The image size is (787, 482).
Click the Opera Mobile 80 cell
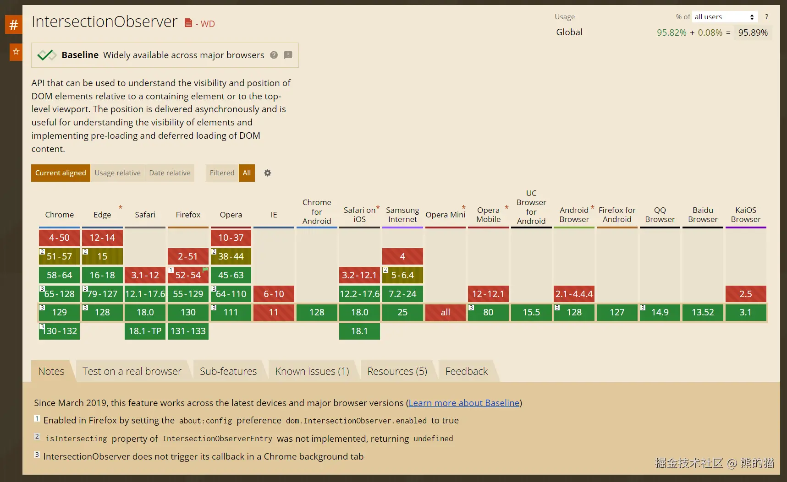(488, 312)
